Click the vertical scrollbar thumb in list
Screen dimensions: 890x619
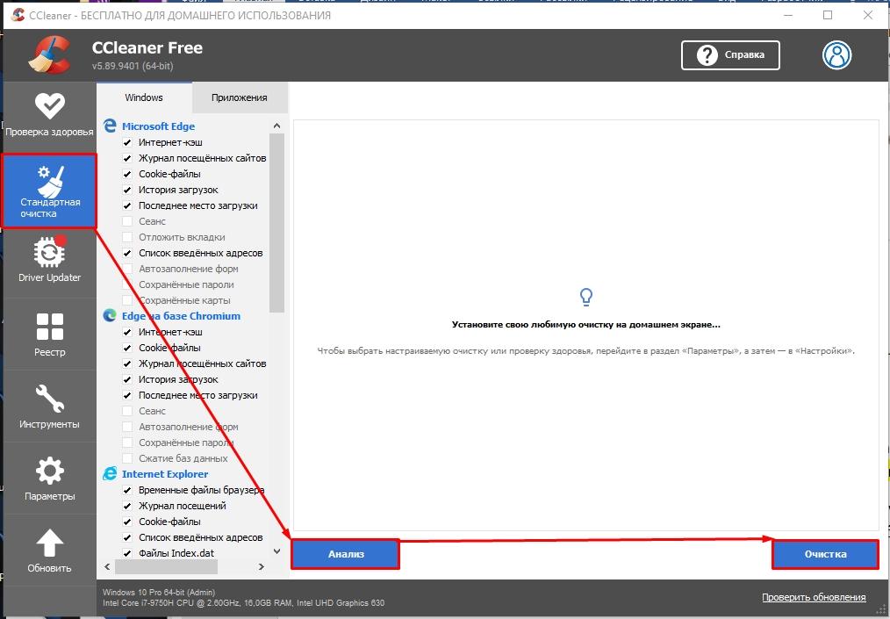276,223
